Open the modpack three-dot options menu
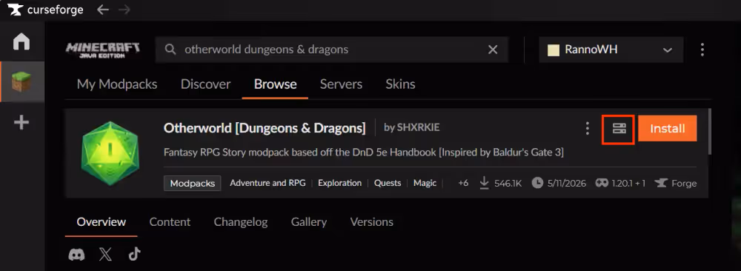 (587, 128)
